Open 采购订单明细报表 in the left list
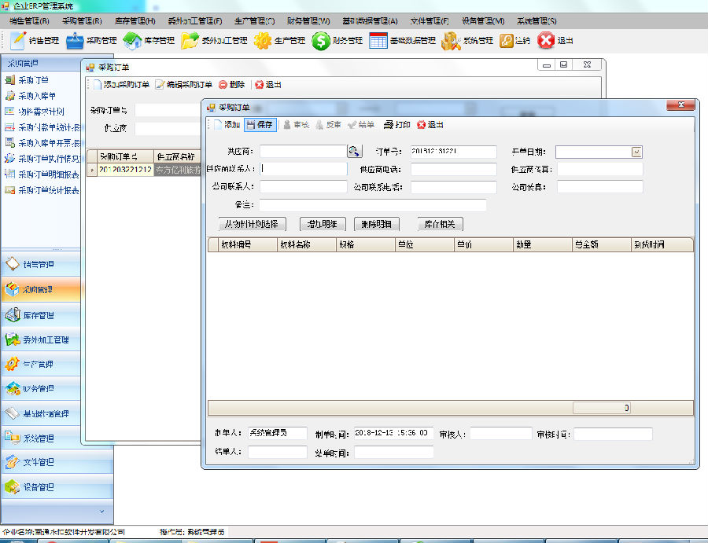The image size is (708, 543). 42,174
